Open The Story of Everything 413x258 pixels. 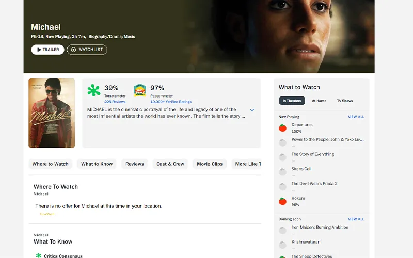click(x=313, y=154)
